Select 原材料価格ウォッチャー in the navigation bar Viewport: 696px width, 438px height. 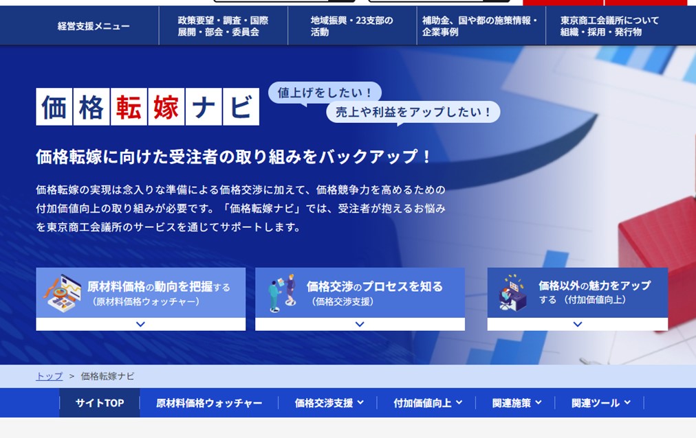[x=209, y=403]
